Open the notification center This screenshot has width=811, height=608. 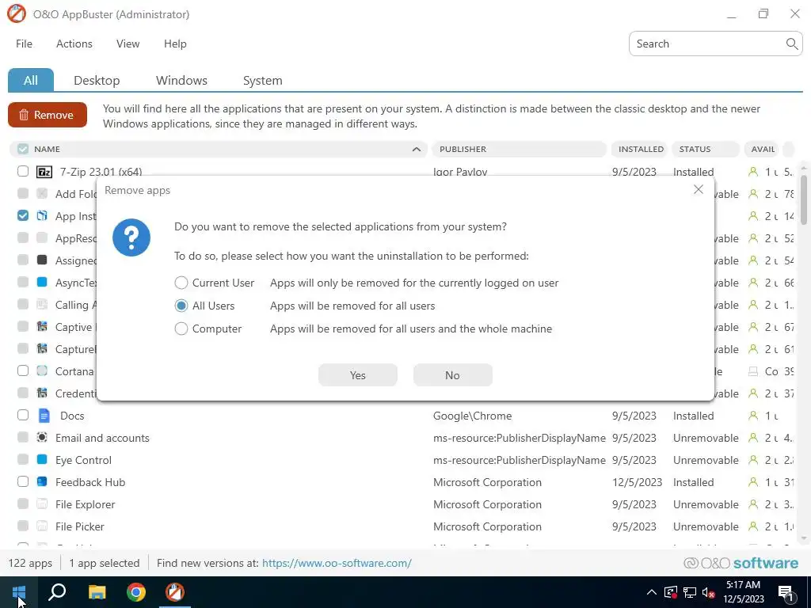[x=786, y=592]
